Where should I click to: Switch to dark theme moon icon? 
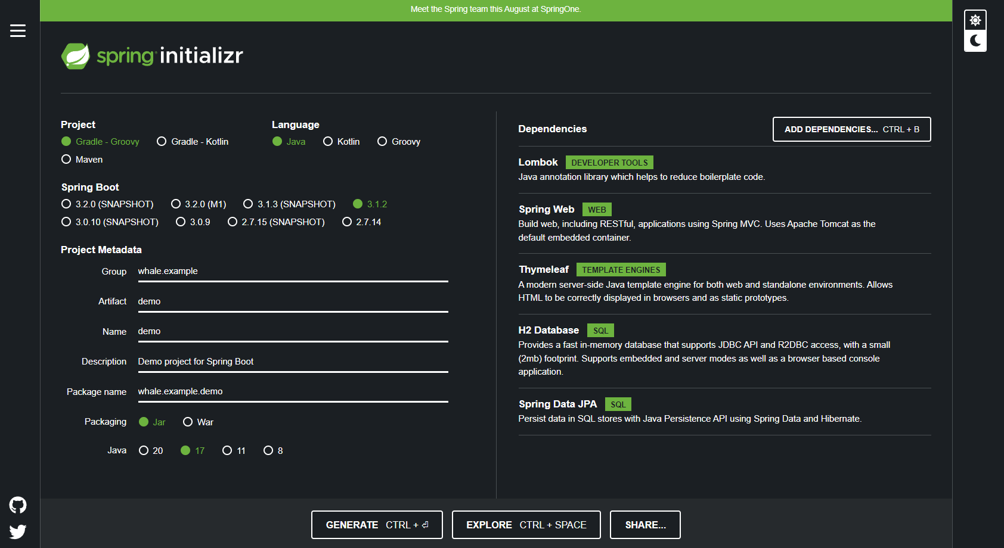pyautogui.click(x=975, y=41)
